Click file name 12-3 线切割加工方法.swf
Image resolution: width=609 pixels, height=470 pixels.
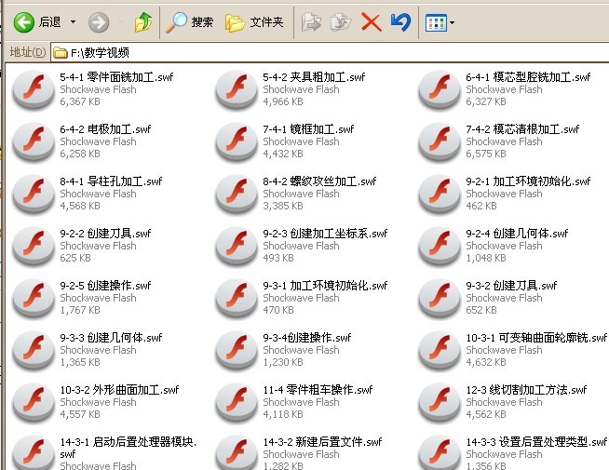coord(526,390)
